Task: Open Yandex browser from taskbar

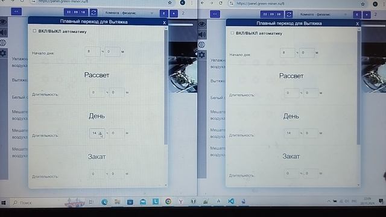Action: coord(181,201)
